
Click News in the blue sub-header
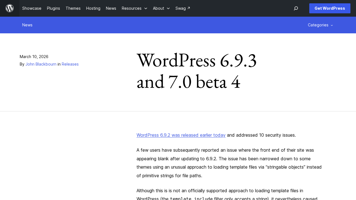[x=27, y=25]
